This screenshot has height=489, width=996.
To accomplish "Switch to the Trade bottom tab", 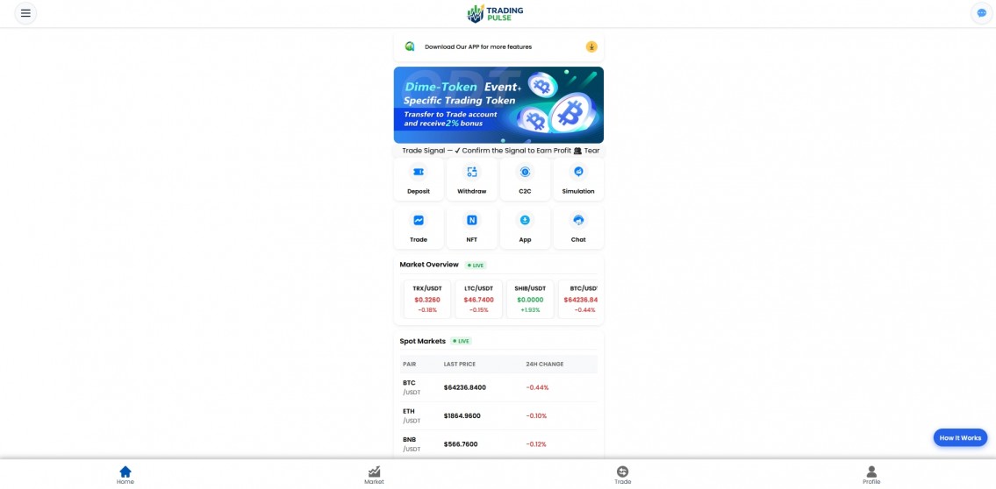I will pos(622,475).
